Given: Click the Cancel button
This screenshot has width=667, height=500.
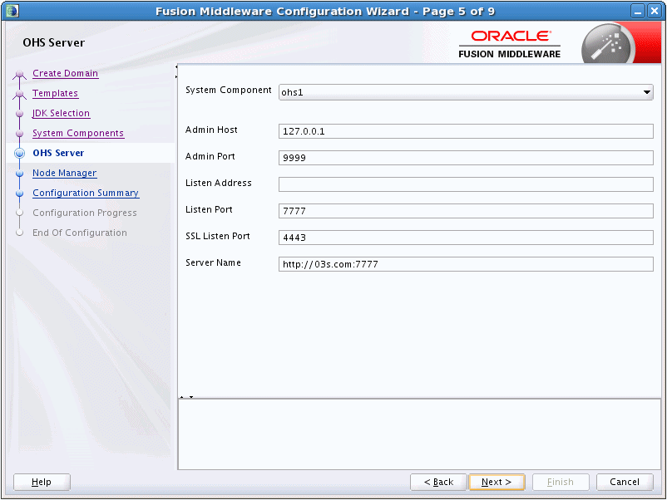Looking at the screenshot, I should pos(625,483).
